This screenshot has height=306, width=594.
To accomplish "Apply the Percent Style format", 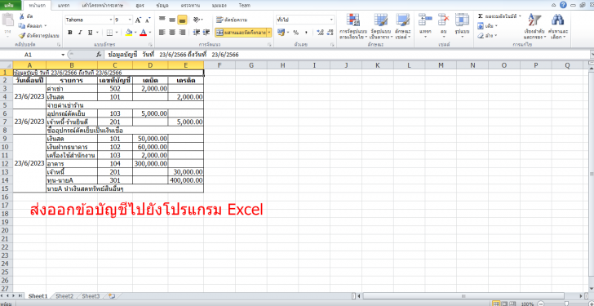I will click(x=295, y=33).
